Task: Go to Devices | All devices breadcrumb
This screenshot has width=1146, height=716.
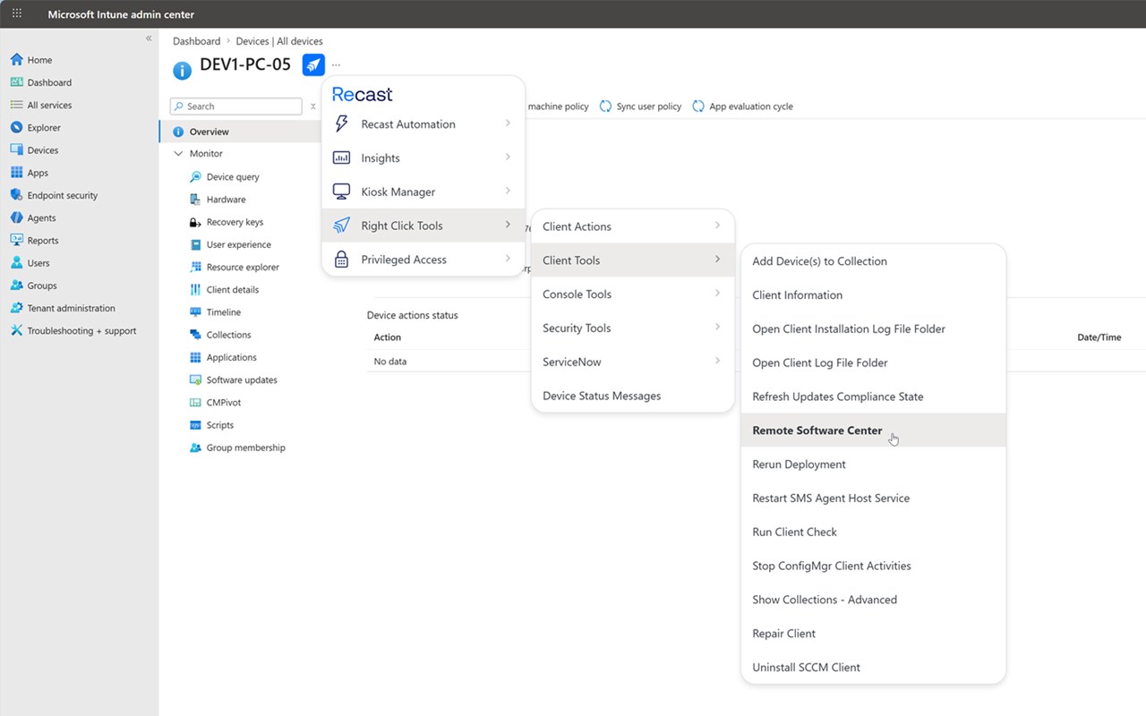Action: tap(279, 41)
